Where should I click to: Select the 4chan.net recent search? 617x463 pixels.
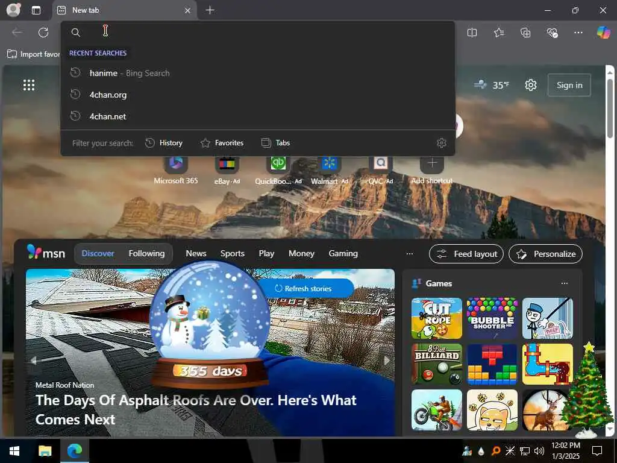click(258, 116)
